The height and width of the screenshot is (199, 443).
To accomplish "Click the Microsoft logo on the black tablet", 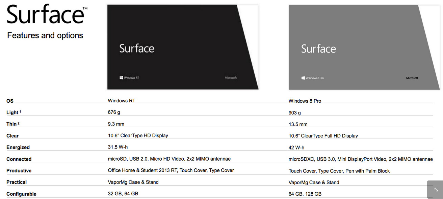I will (231, 77).
